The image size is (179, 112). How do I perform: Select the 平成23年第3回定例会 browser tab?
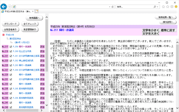[18, 11]
